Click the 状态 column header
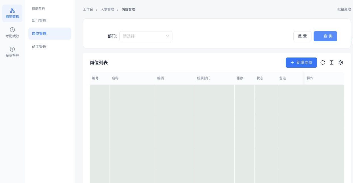This screenshot has width=353, height=183. click(x=266, y=78)
